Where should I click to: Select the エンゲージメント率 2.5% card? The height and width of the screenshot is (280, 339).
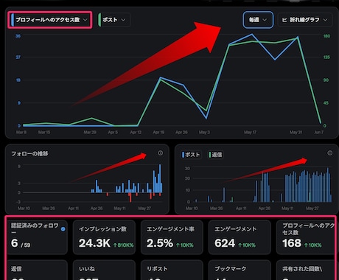tap(172, 237)
